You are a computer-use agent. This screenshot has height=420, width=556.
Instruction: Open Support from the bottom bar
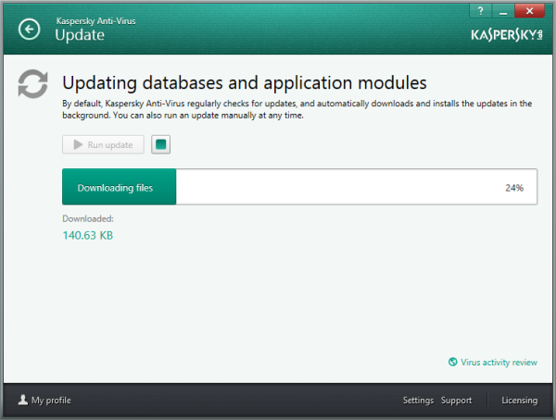pyautogui.click(x=456, y=401)
